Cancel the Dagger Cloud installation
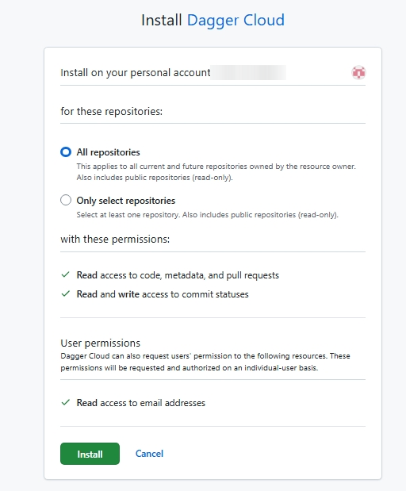Screen dimensions: 406x491 pos(149,454)
